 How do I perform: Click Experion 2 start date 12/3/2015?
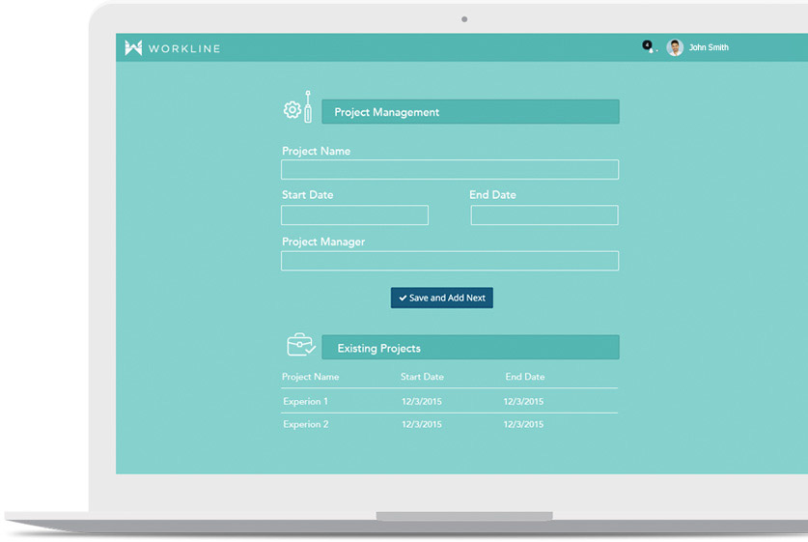(422, 424)
